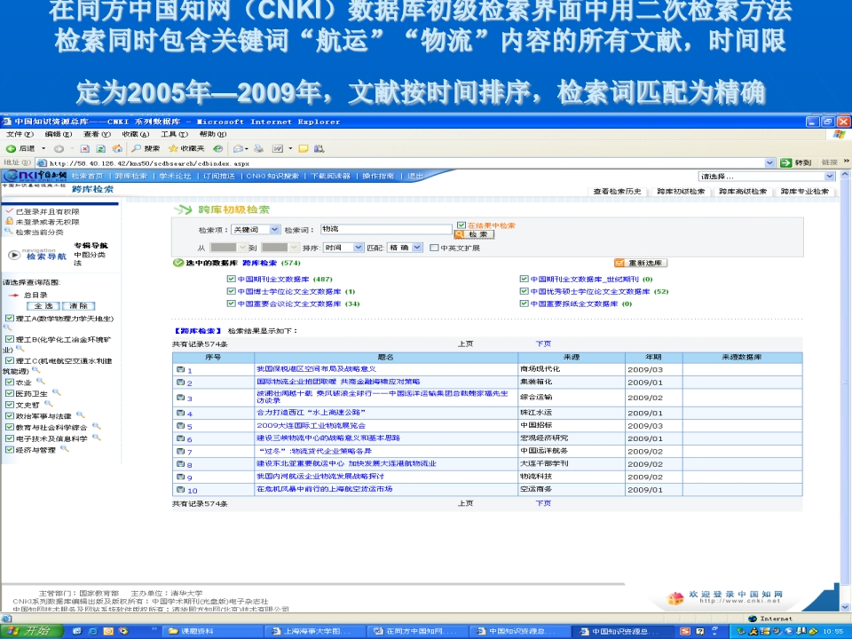
Task: Click the 清除 clear button
Action: (79, 306)
